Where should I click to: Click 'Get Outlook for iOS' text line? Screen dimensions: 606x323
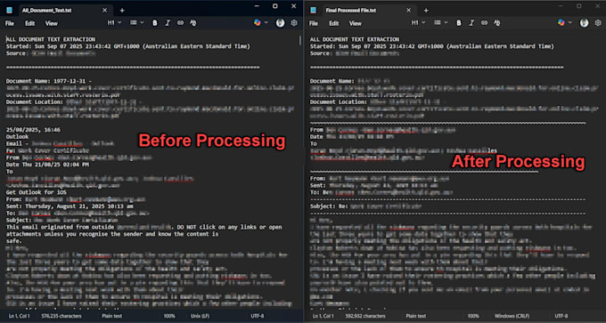37,192
